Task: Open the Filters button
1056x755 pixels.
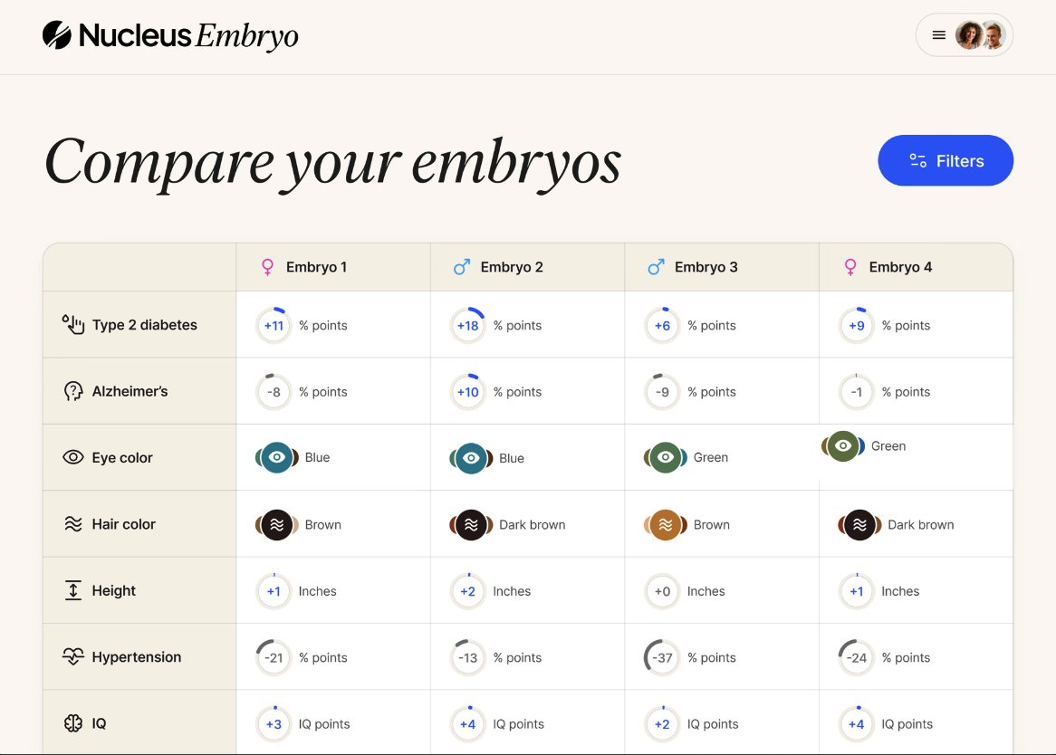Action: pyautogui.click(x=946, y=161)
